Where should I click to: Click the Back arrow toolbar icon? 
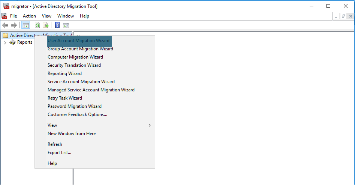(x=5, y=25)
